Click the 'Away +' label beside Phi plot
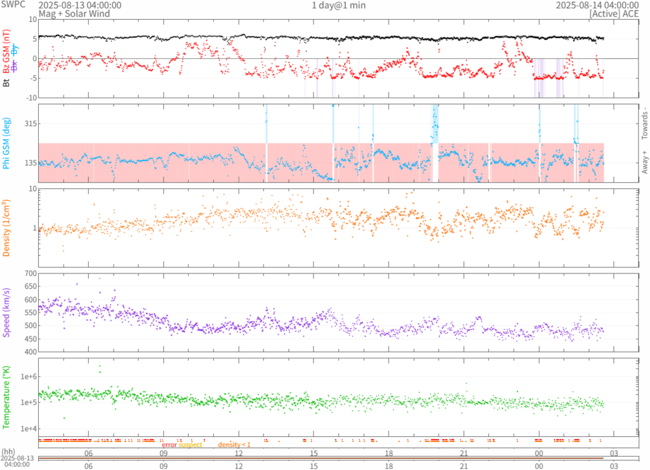650x470 pixels. tap(645, 162)
